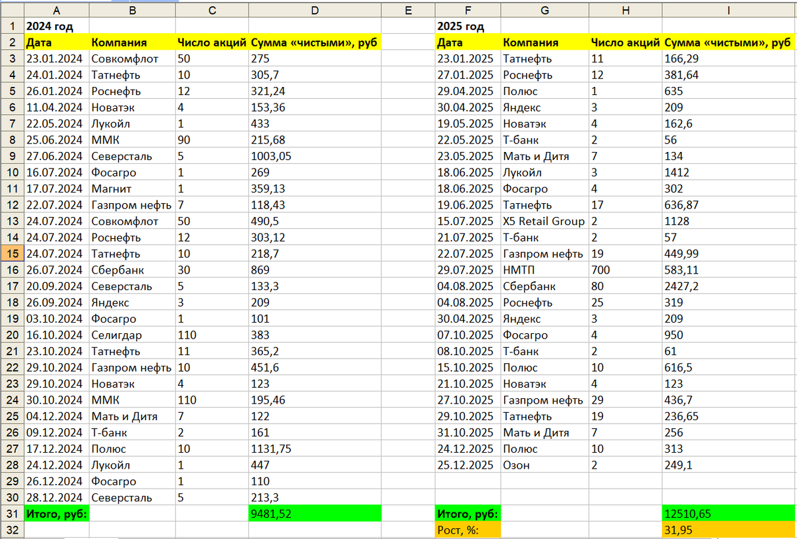Select the share count cell 700
797x539 pixels.
coord(625,270)
